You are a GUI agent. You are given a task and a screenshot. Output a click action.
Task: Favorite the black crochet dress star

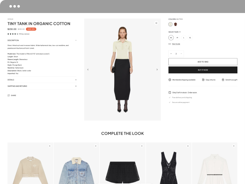(188, 146)
